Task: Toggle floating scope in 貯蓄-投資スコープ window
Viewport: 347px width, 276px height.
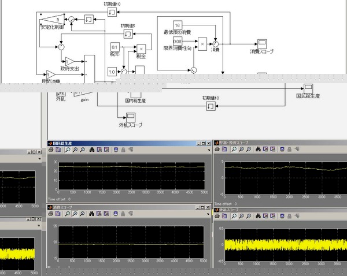Action: click(x=281, y=149)
